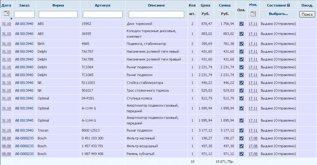
Task: Open order AB-0000233 for Фильтр масляный
Action: tap(24, 138)
